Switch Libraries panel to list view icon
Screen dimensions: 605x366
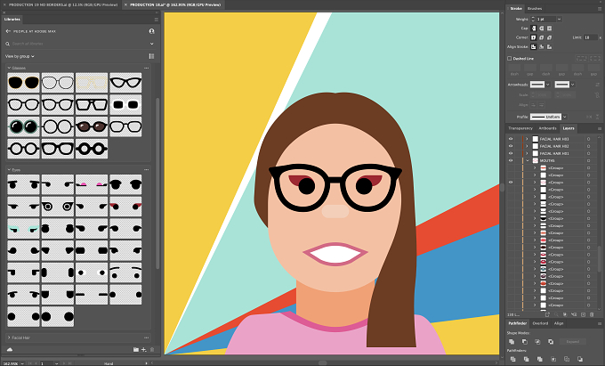[151, 56]
